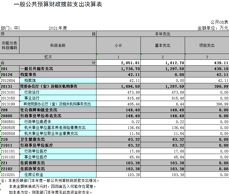Select the value 396.99 in row 2013199
Image resolution: width=229 pixels, height=194 pixels.
pos(222,104)
